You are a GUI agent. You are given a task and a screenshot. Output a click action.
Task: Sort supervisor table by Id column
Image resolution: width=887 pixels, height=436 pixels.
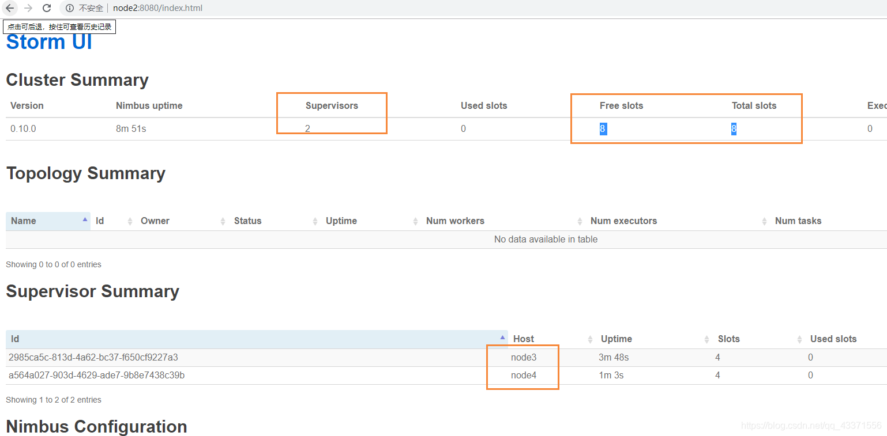(x=257, y=339)
